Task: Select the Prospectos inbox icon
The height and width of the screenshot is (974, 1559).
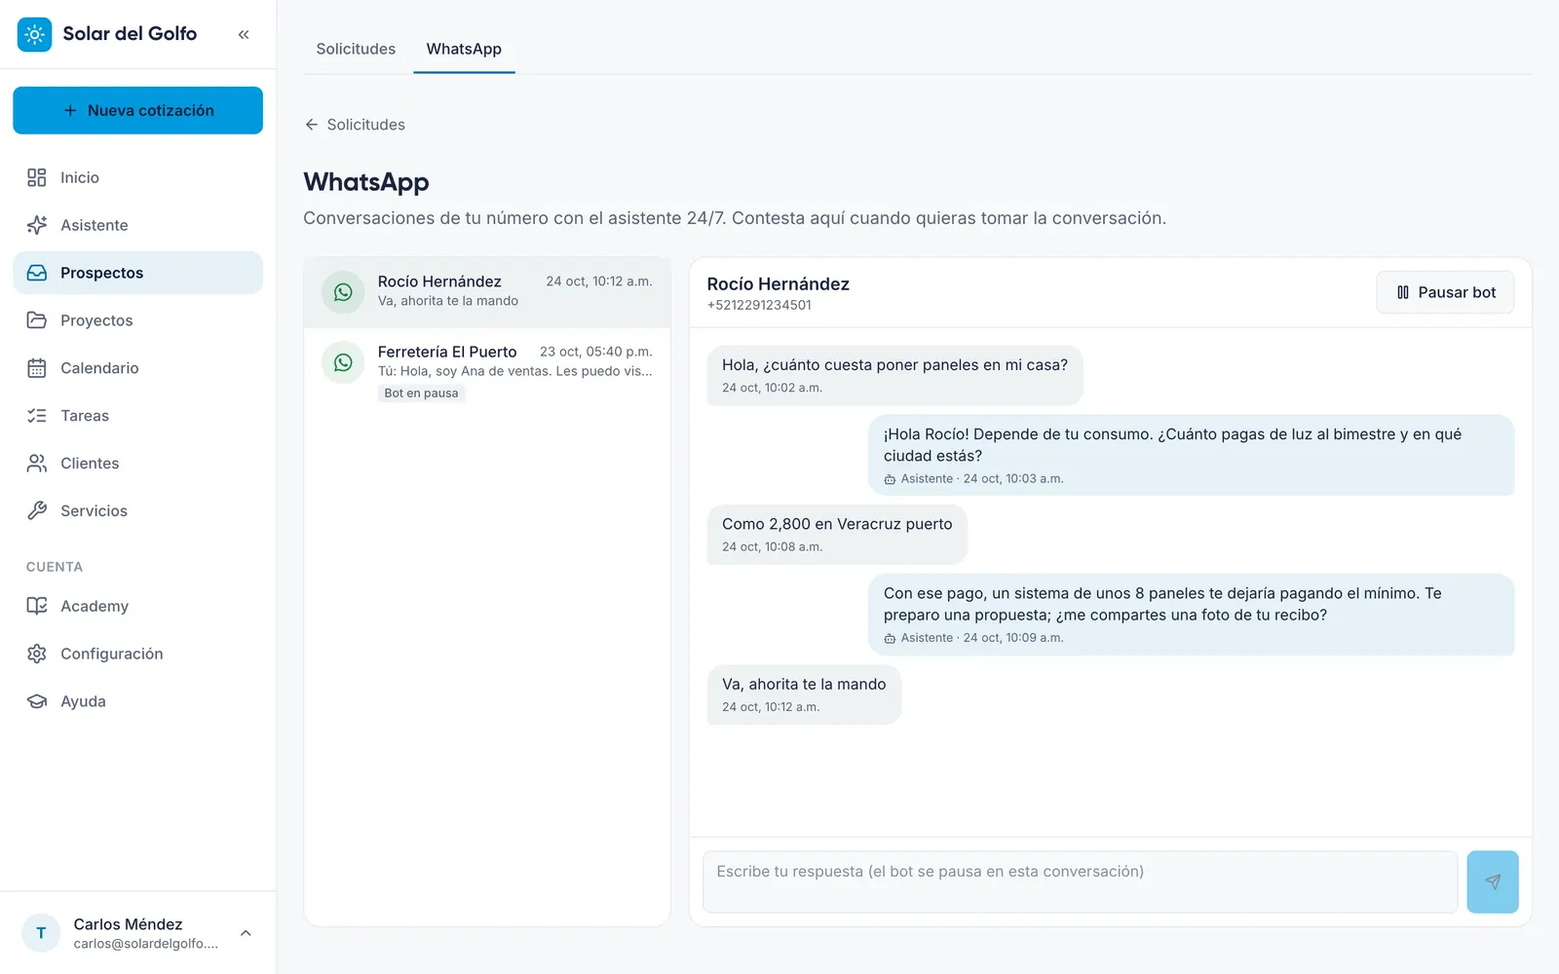Action: click(x=37, y=273)
